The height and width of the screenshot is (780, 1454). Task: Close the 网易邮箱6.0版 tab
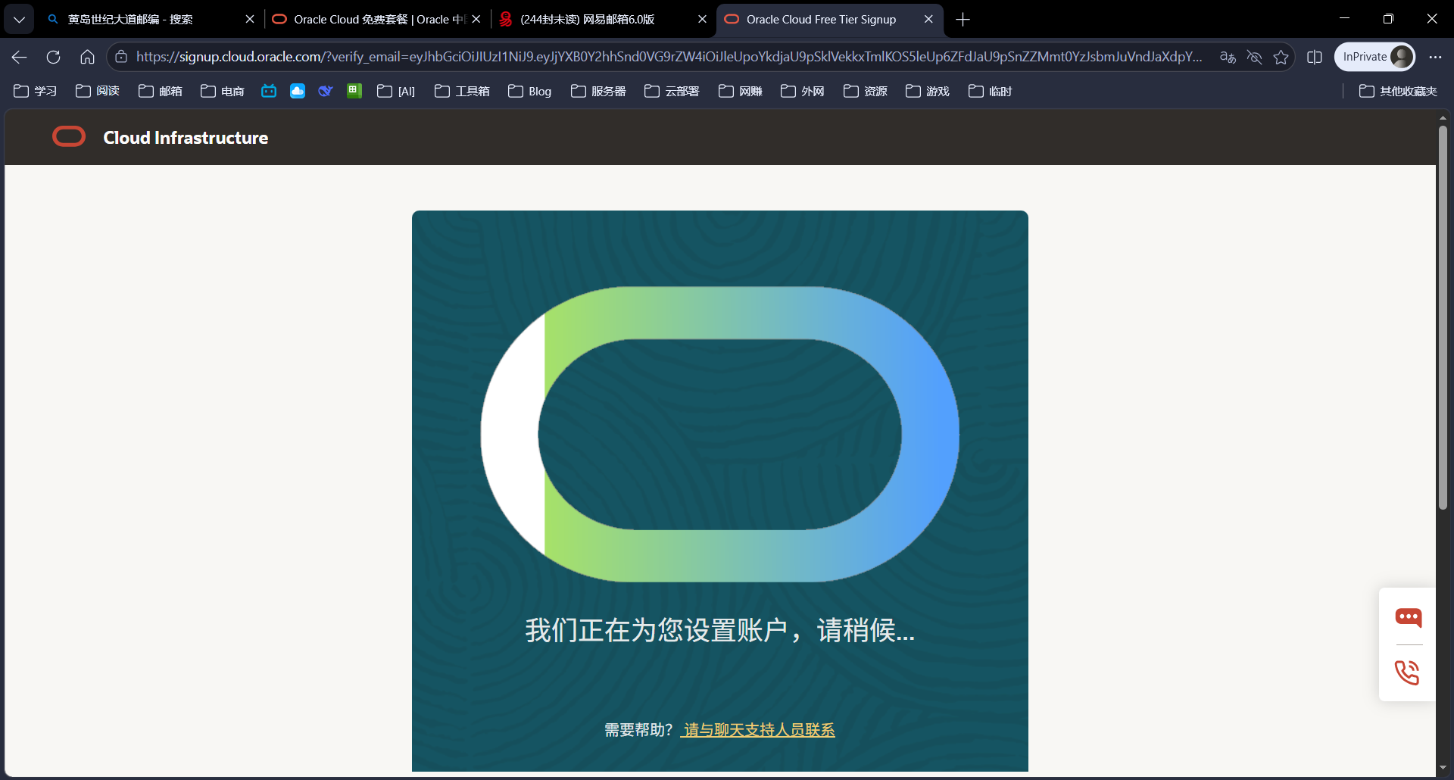tap(702, 19)
